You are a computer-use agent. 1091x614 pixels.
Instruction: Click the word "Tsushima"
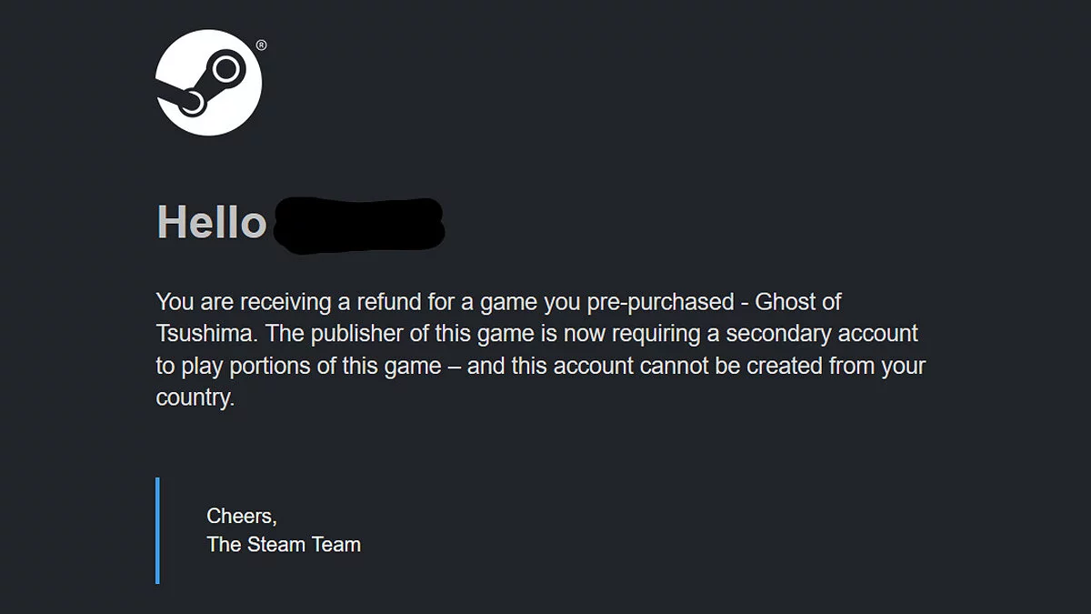click(206, 334)
